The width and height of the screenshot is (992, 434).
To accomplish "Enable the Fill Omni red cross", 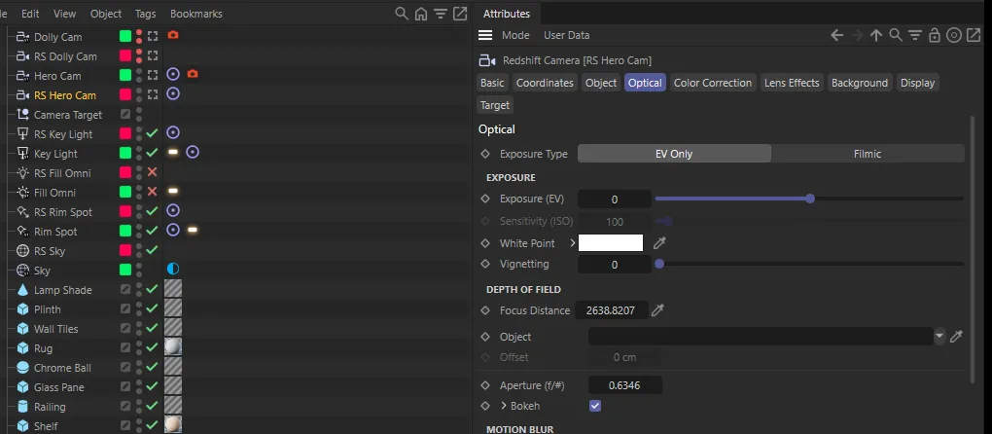I will (x=152, y=192).
